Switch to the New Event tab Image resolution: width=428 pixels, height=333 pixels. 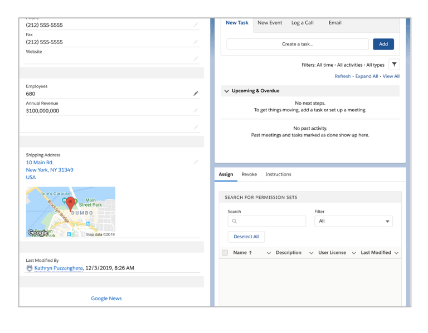270,23
